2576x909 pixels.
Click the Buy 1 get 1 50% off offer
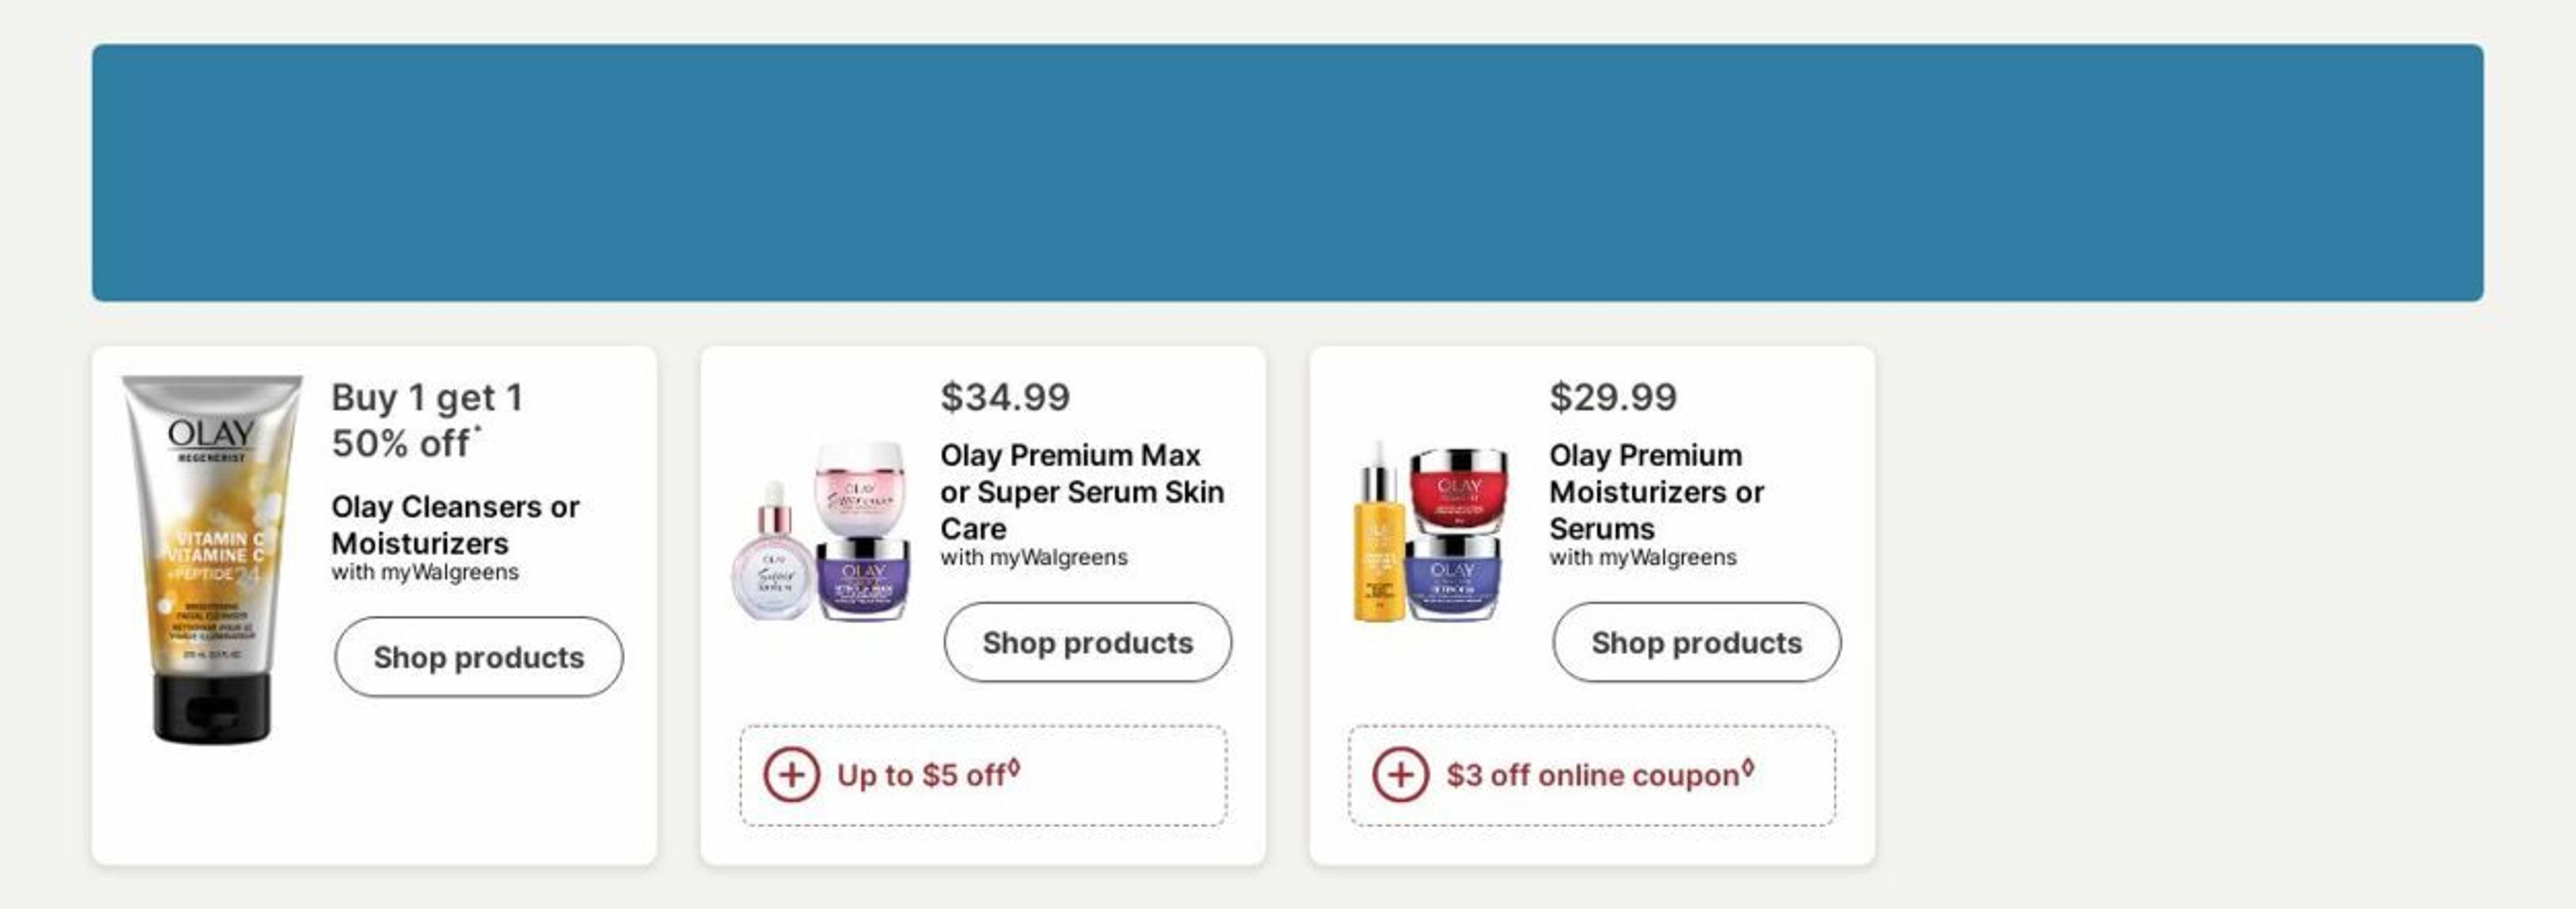(427, 420)
